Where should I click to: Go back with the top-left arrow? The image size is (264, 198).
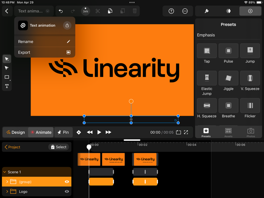pyautogui.click(x=7, y=11)
